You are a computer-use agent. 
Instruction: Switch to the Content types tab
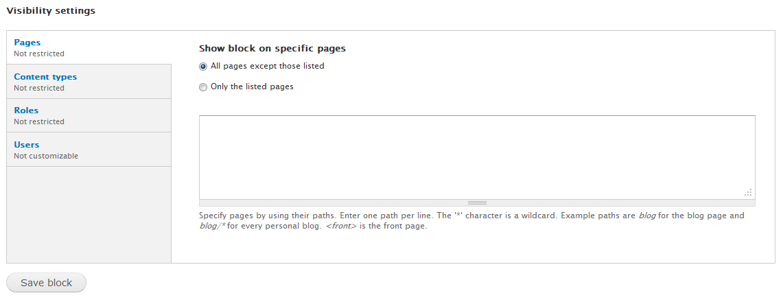coord(45,77)
